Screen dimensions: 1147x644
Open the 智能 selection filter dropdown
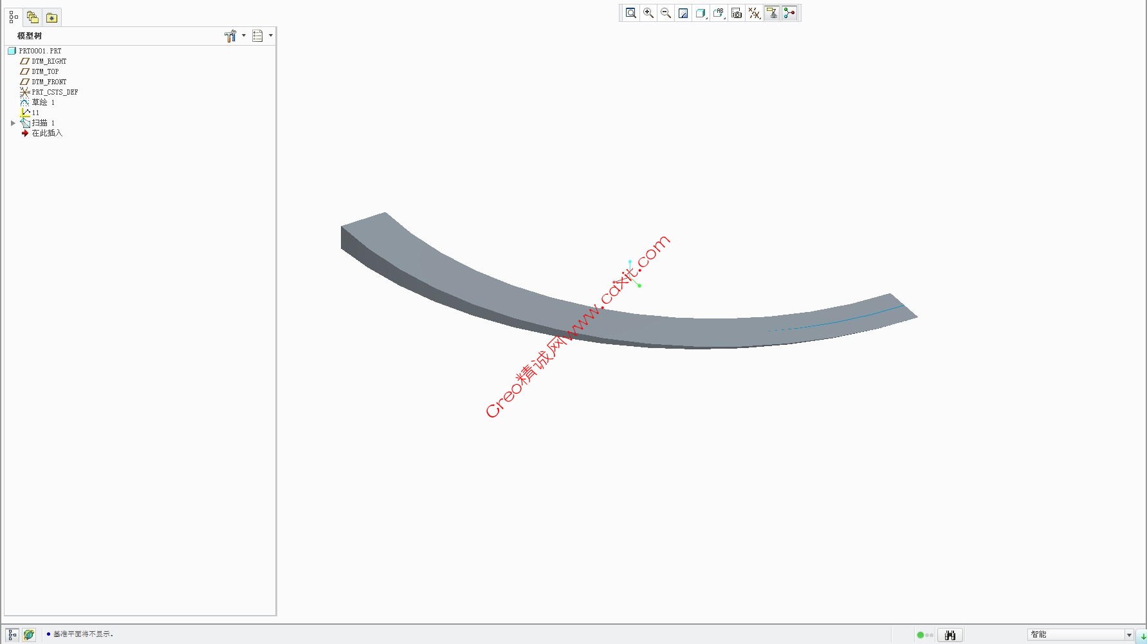(x=1080, y=635)
